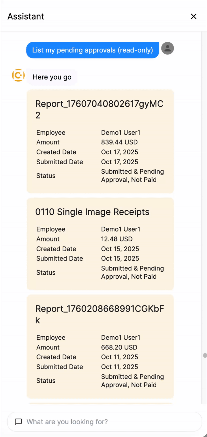The image size is (207, 437).
Task: Open Report_1760208668991CGKbFk card title
Action: pos(100,314)
